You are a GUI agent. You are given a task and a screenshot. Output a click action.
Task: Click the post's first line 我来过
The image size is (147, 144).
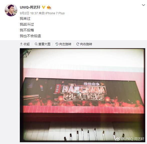[25, 19]
